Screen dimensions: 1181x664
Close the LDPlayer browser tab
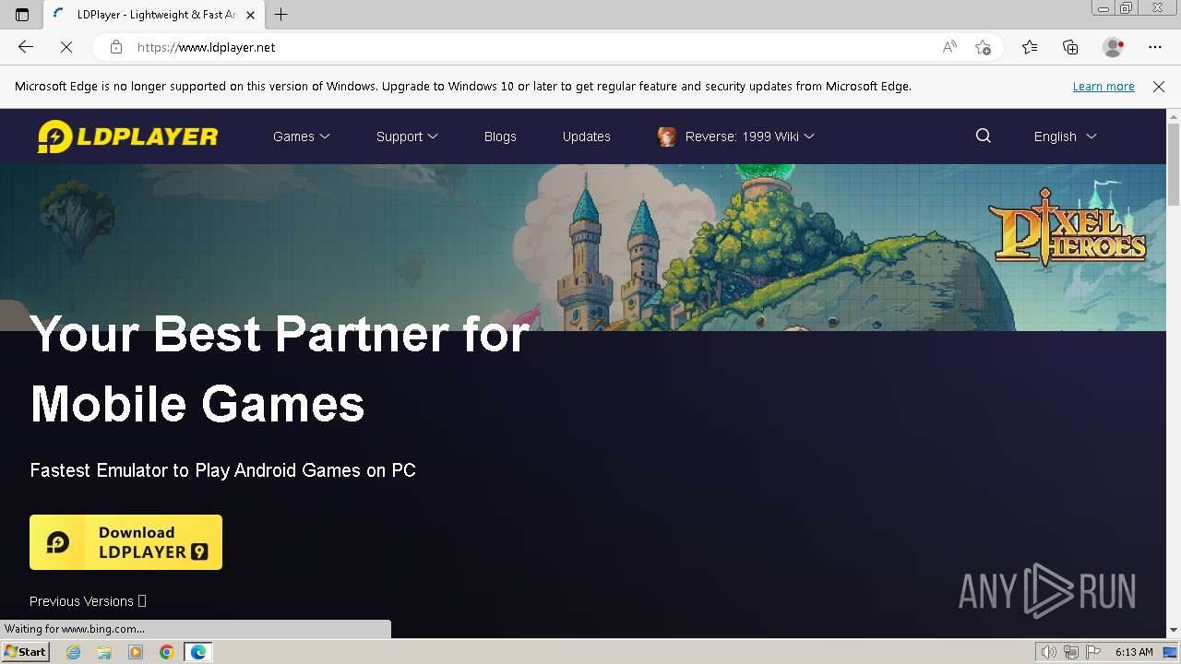tap(250, 15)
